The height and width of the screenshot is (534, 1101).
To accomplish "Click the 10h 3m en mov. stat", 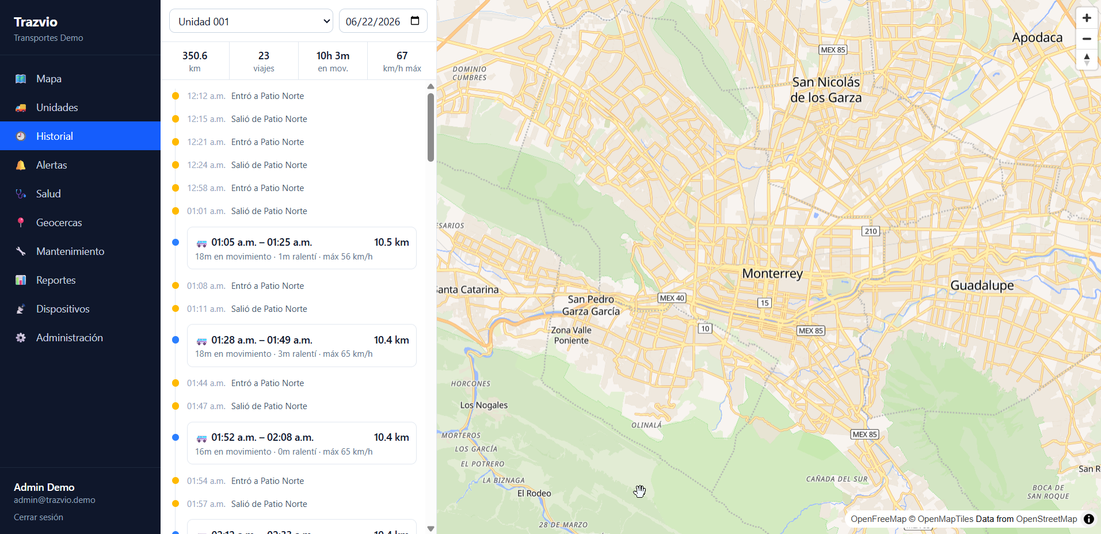I will 333,61.
